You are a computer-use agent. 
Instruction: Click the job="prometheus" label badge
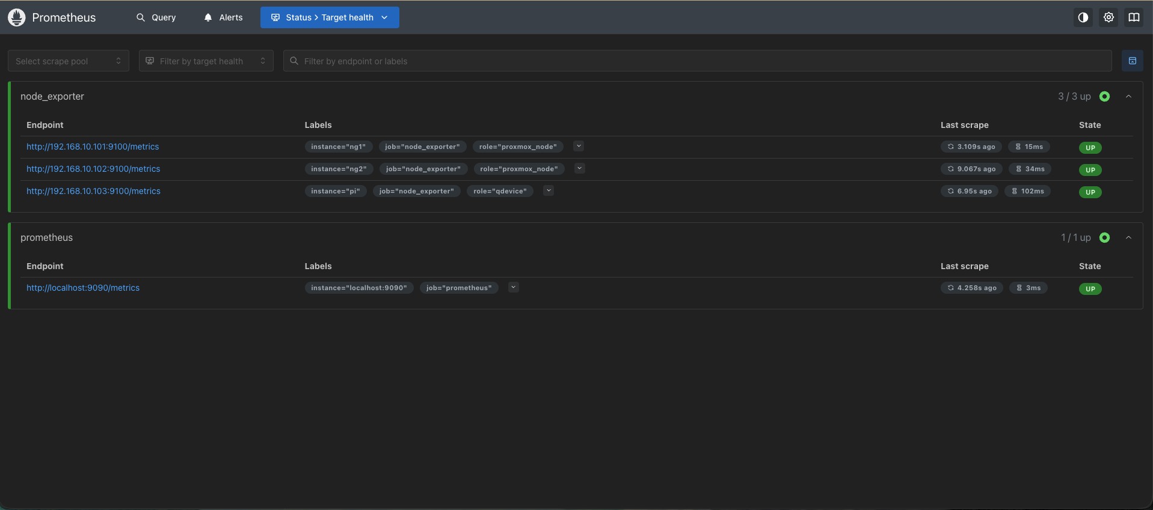(459, 288)
